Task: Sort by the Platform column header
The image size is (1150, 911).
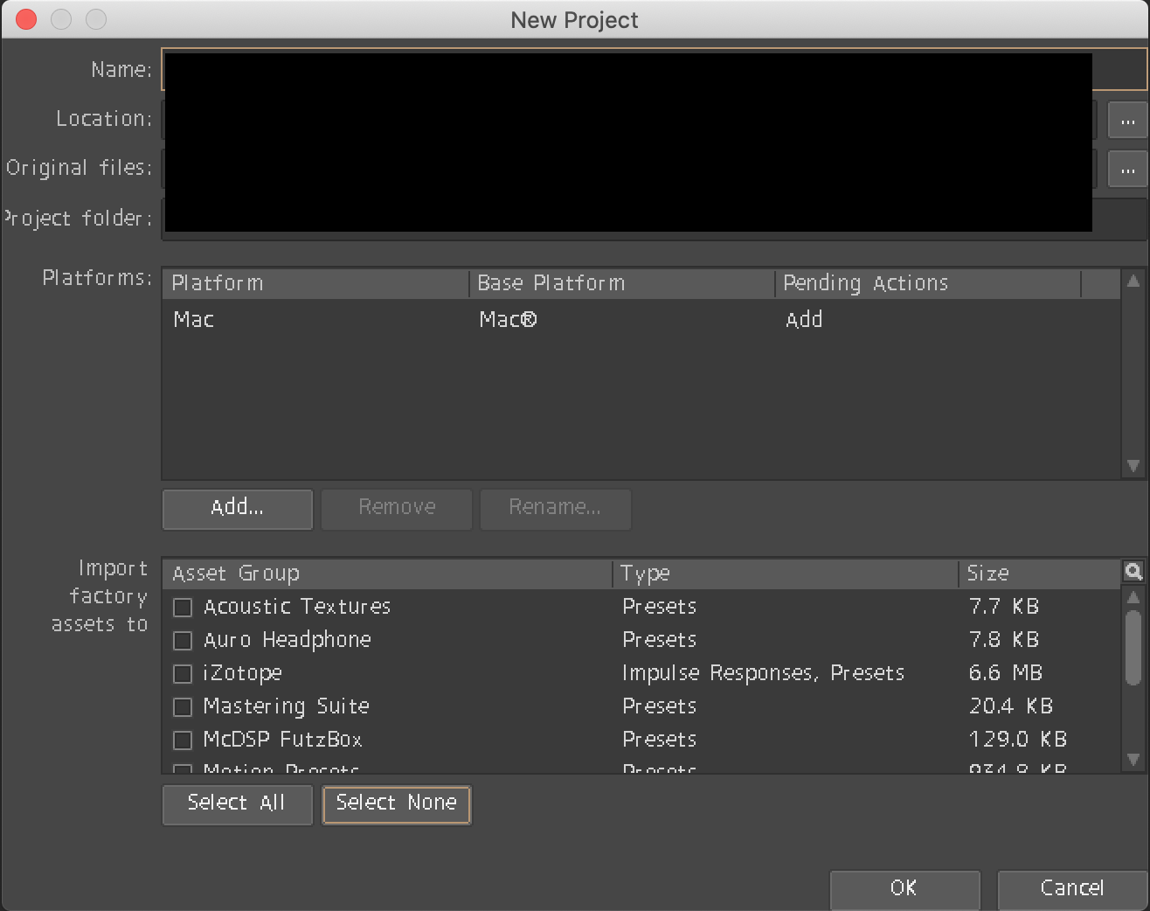Action: click(x=315, y=283)
